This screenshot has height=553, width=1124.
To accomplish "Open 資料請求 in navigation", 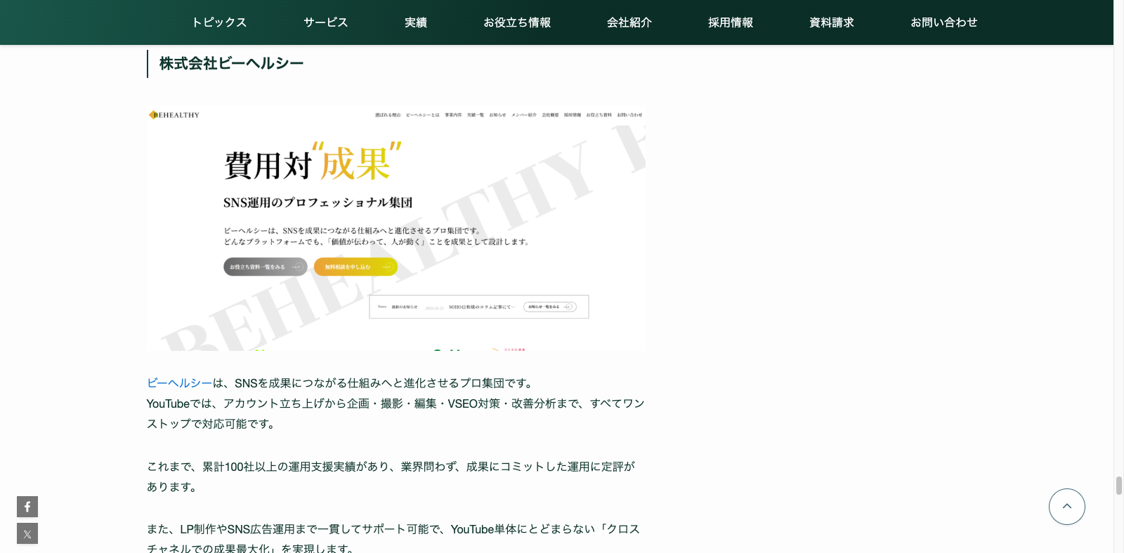I will tap(832, 22).
